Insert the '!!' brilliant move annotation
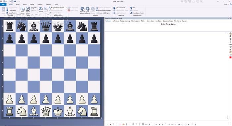 point(127,124)
